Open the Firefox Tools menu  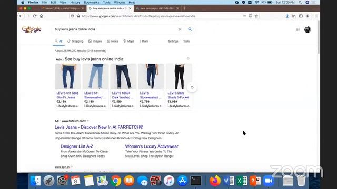(106, 2)
